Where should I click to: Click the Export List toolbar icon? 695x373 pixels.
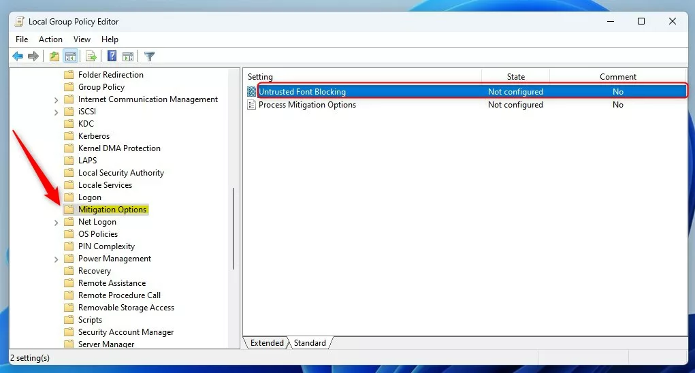[91, 56]
